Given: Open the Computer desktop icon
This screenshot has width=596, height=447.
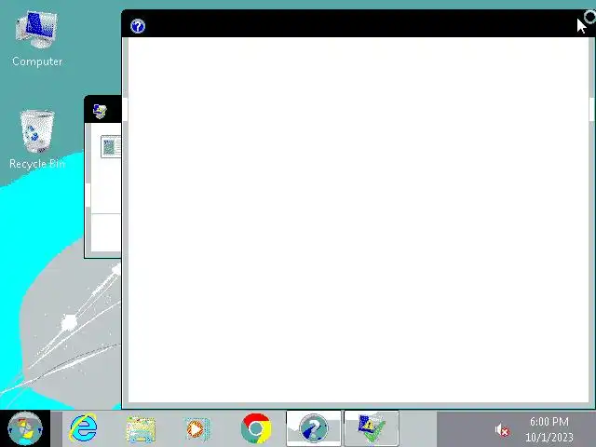Looking at the screenshot, I should pyautogui.click(x=36, y=39).
